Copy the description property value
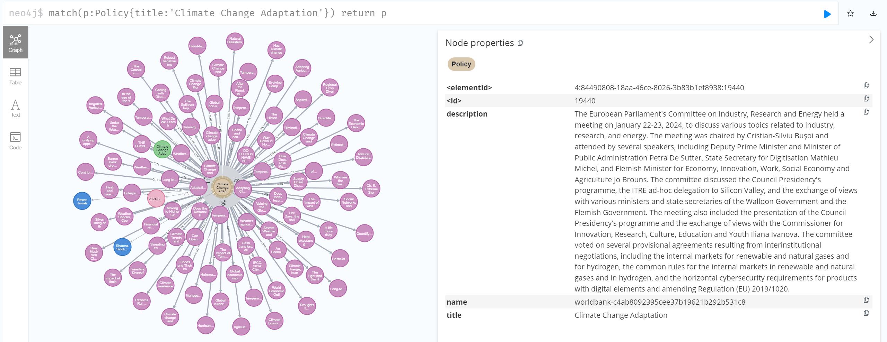Screen dimensions: 887x342 click(866, 112)
